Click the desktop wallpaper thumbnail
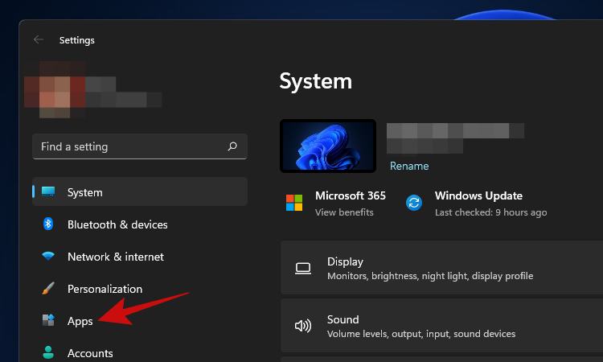 click(328, 146)
